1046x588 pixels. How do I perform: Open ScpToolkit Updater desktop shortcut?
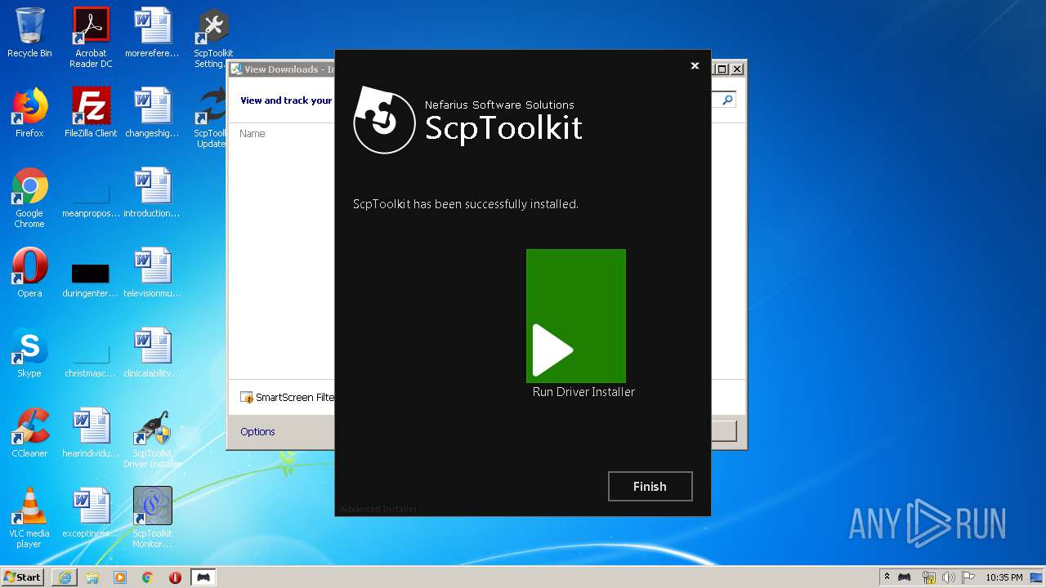(211, 118)
